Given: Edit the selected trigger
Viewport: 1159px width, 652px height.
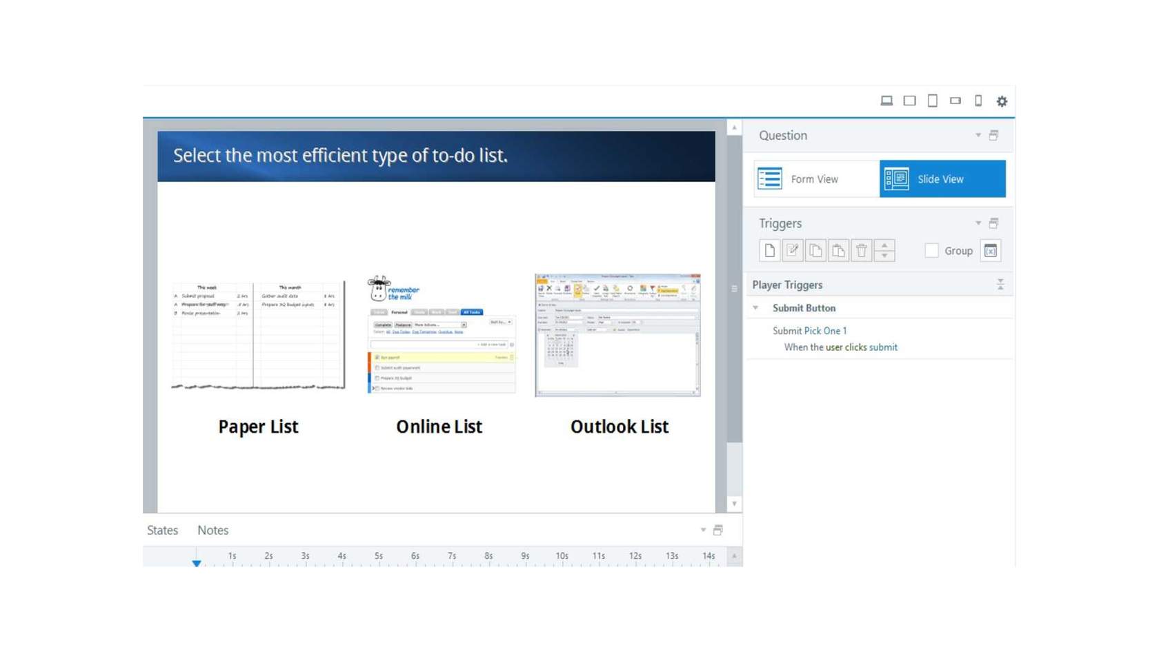Looking at the screenshot, I should [x=793, y=250].
